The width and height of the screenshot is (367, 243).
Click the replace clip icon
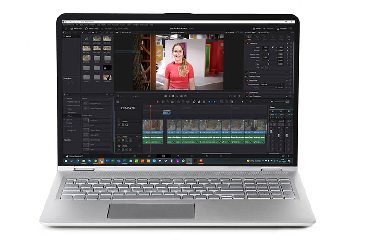tap(188, 102)
